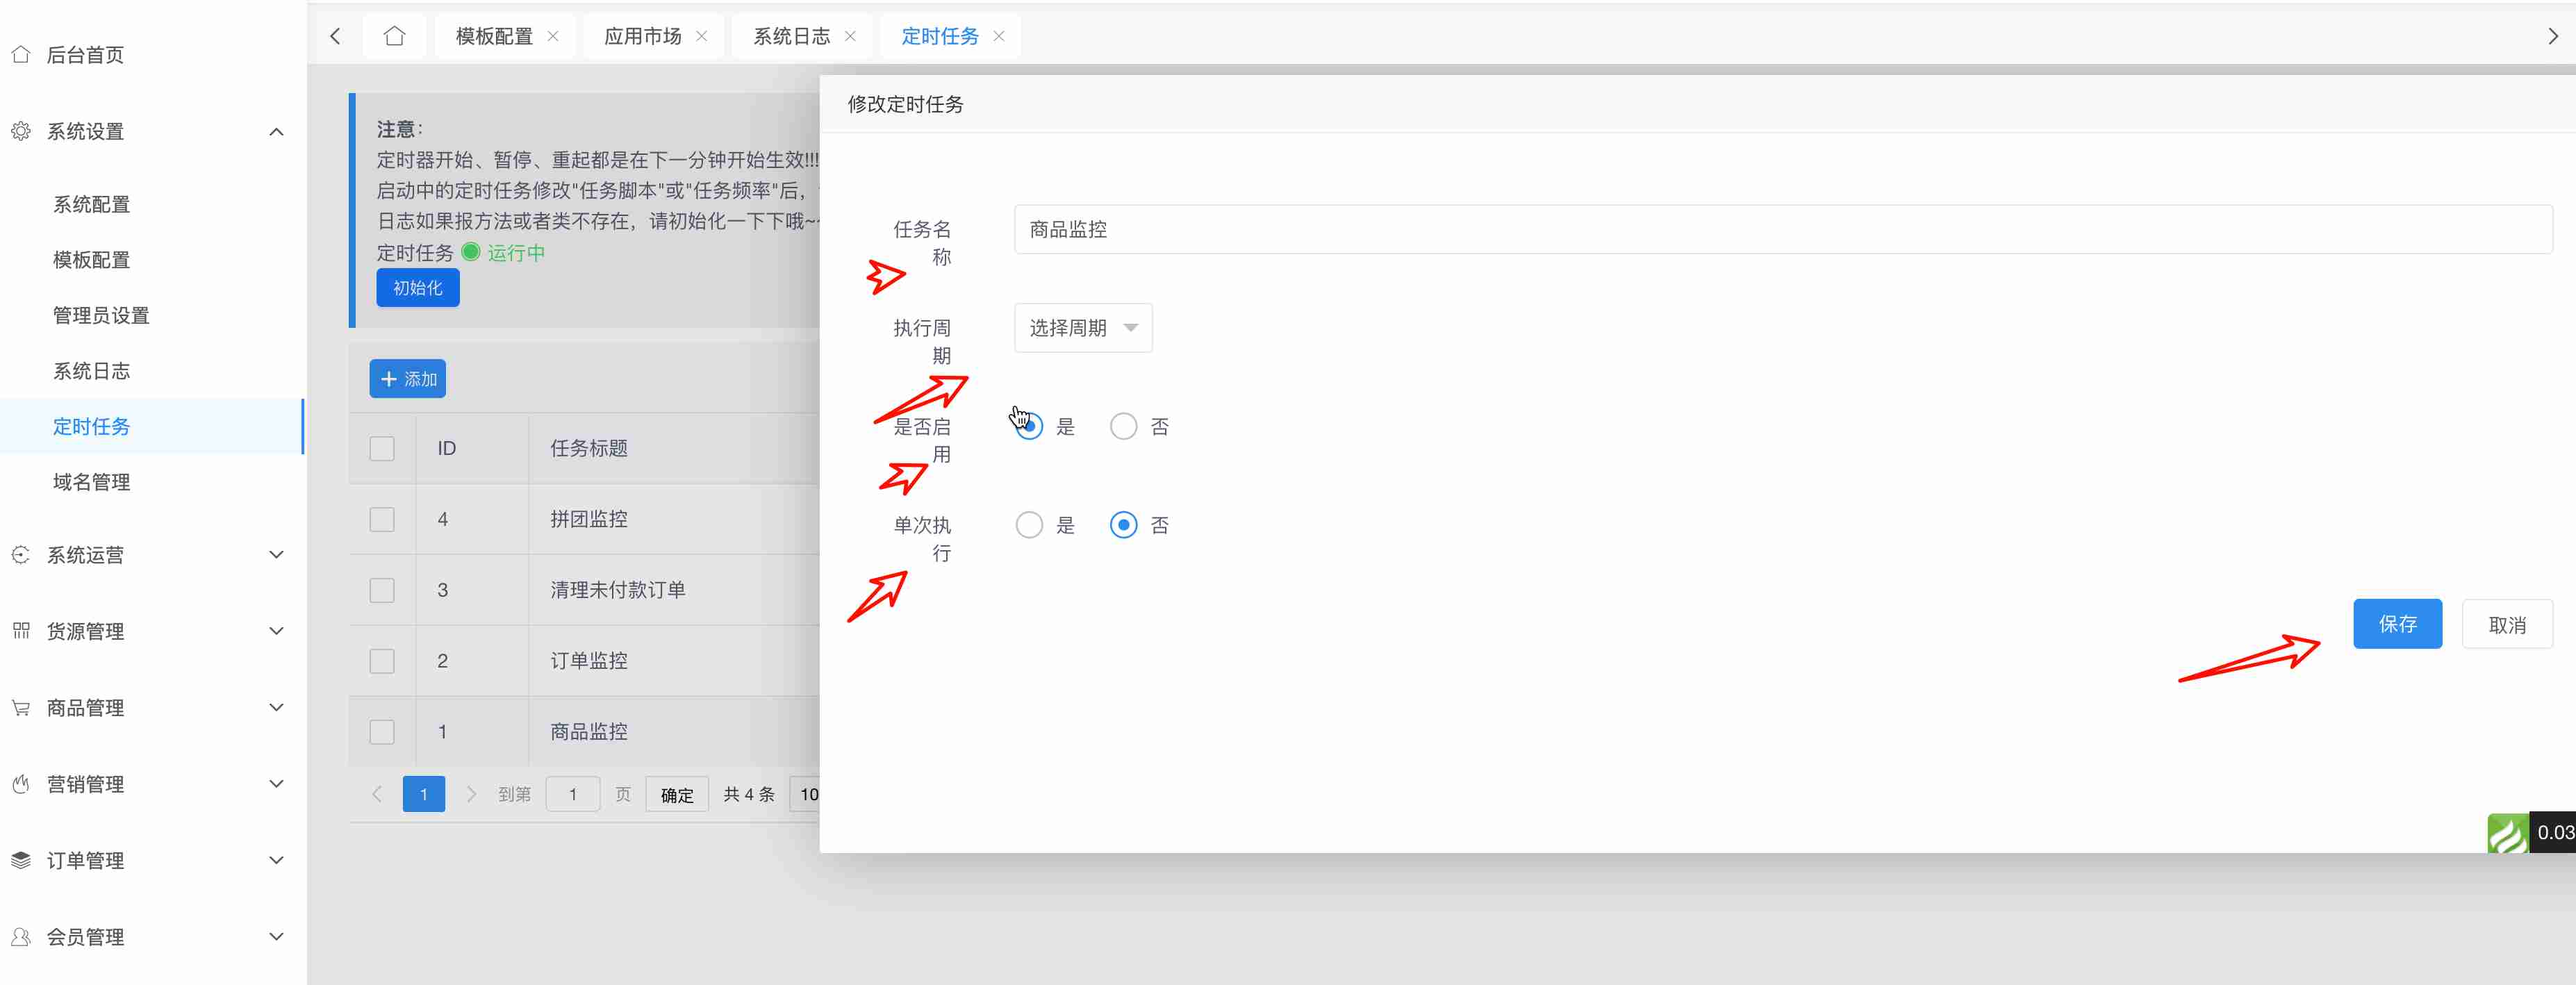Close the 模板配置 tab
Screen dimensions: 2576x985
553,36
